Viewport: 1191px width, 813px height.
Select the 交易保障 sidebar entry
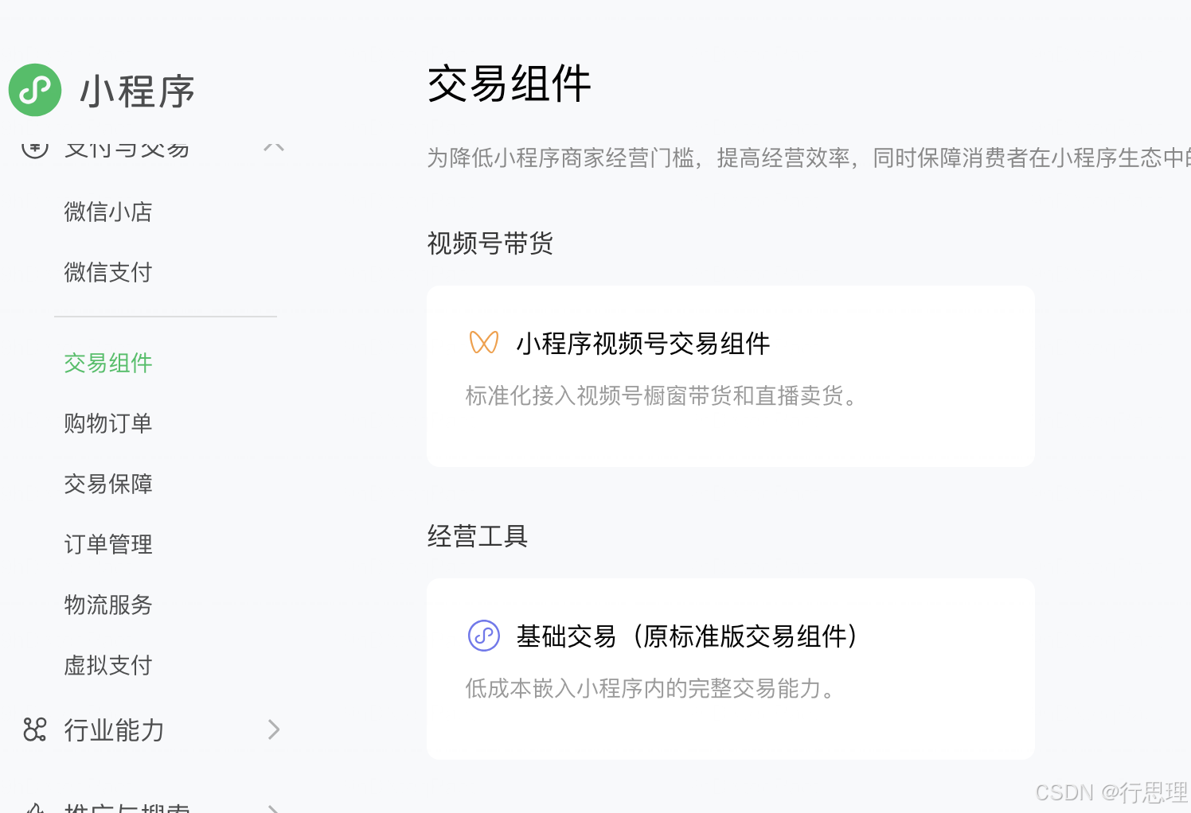coord(107,484)
